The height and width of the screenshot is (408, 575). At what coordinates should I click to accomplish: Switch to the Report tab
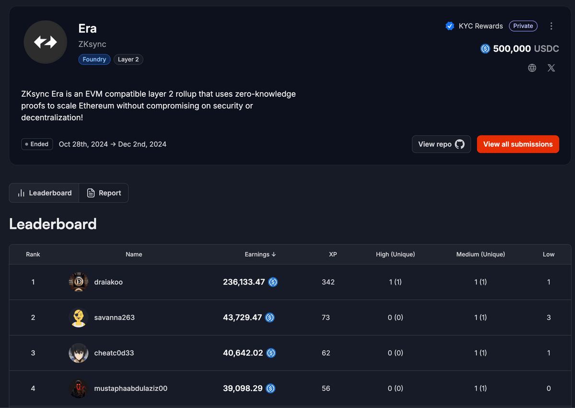(103, 193)
